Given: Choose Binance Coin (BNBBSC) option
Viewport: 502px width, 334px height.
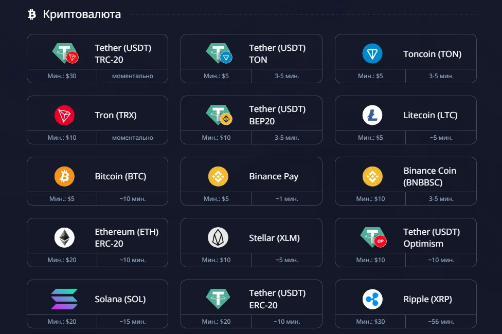Looking at the screenshot, I should tap(429, 176).
